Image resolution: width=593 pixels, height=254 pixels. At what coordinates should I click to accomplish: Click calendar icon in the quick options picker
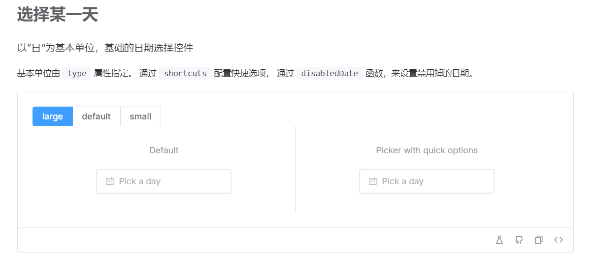[x=373, y=181]
